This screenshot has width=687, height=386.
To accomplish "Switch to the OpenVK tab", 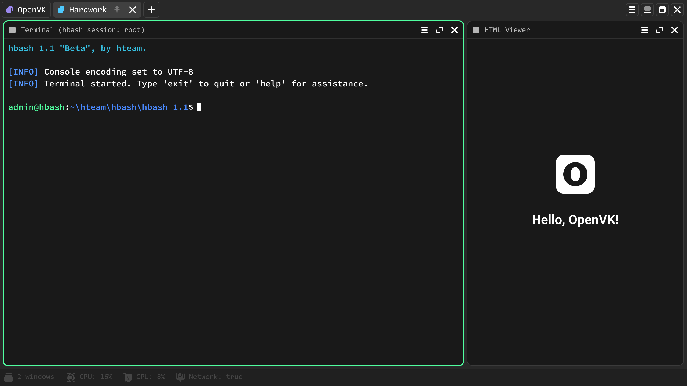I will pyautogui.click(x=26, y=10).
